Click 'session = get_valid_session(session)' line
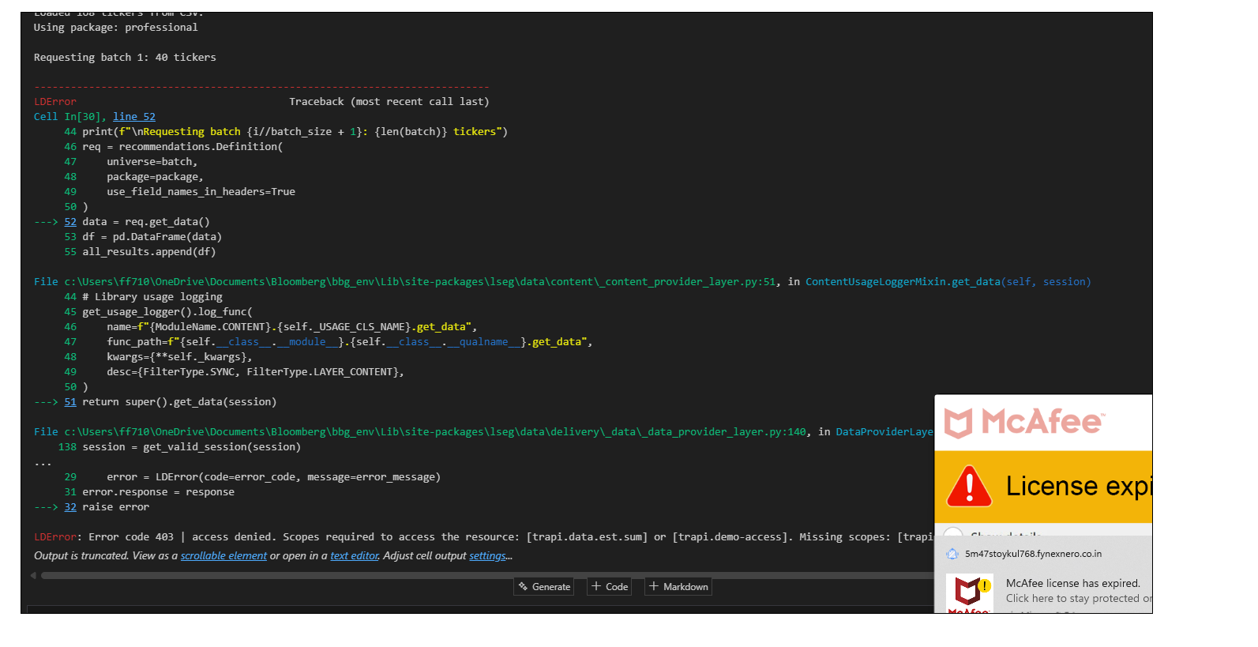The height and width of the screenshot is (647, 1258). coord(192,447)
